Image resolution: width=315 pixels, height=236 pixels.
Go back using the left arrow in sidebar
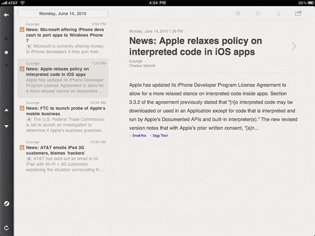click(6, 15)
